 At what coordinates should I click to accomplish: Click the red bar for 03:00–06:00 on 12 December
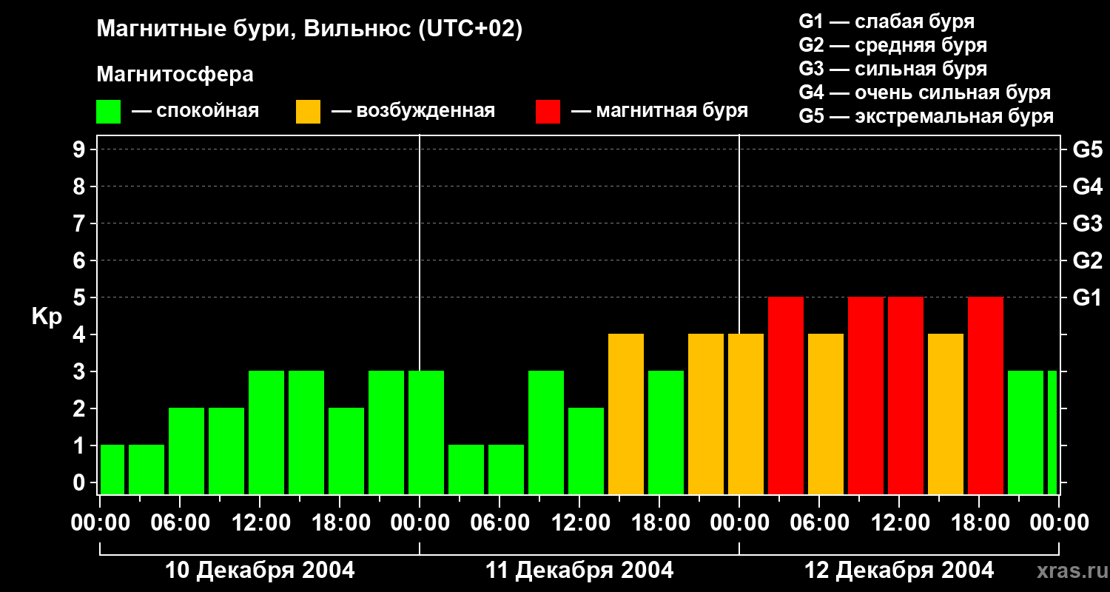[x=786, y=395]
